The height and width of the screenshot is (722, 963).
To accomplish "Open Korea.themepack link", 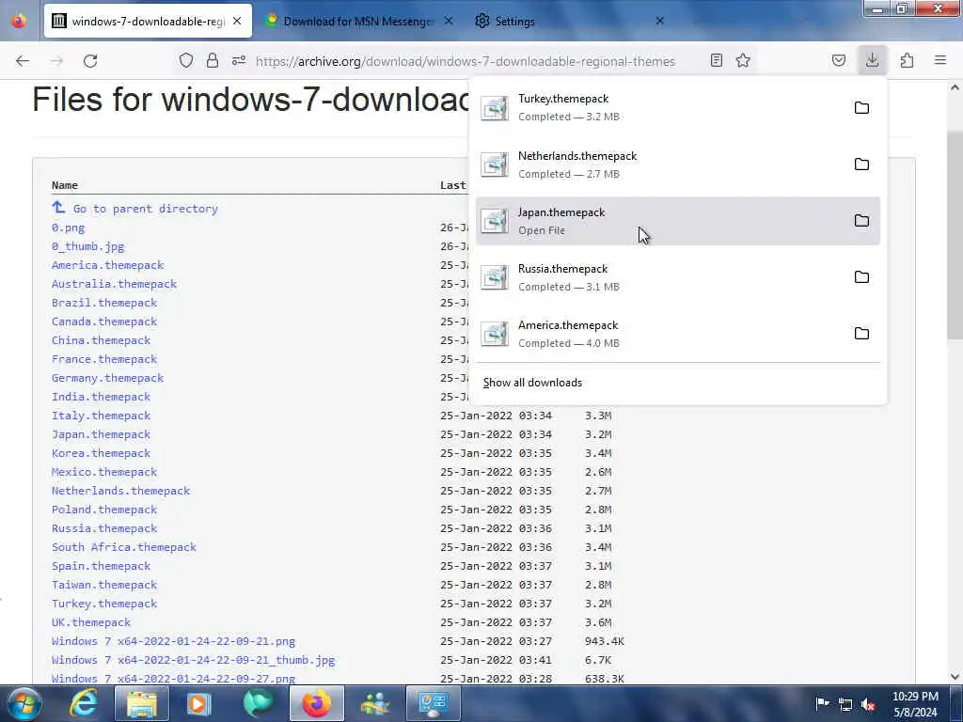I will point(101,453).
